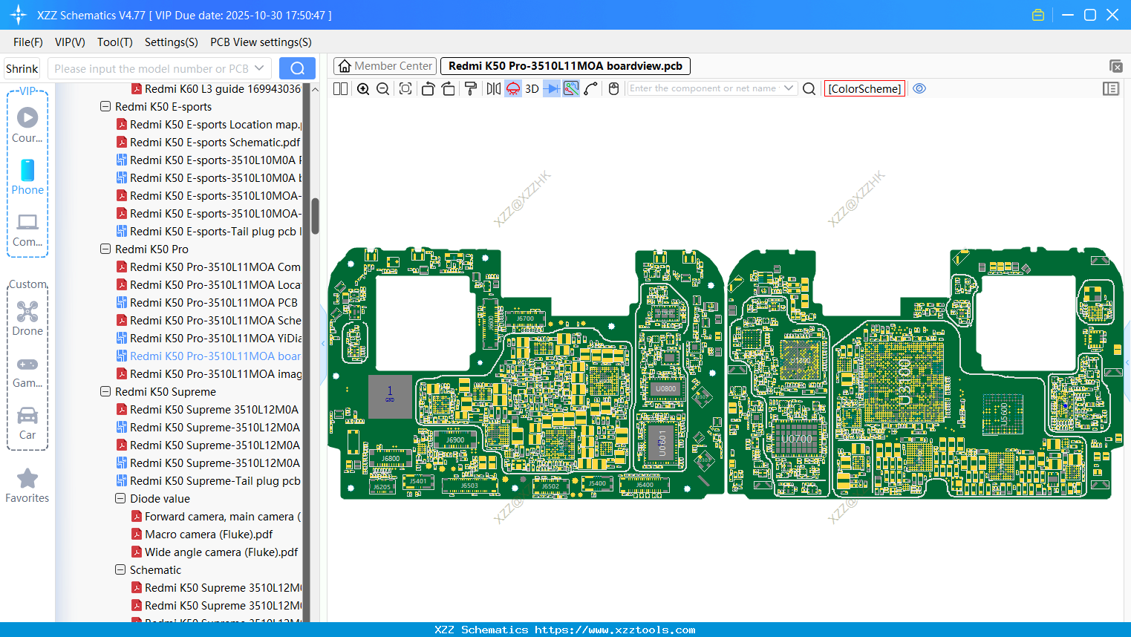The height and width of the screenshot is (637, 1131).
Task: Open the component or net name dropdown
Action: (x=789, y=88)
